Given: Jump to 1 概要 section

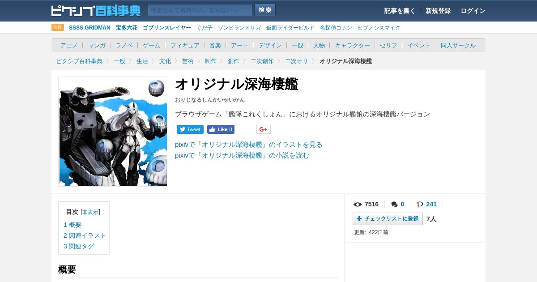Looking at the screenshot, I should click(72, 225).
